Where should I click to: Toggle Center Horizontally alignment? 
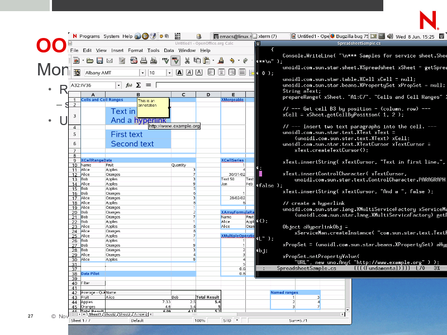(x=221, y=73)
